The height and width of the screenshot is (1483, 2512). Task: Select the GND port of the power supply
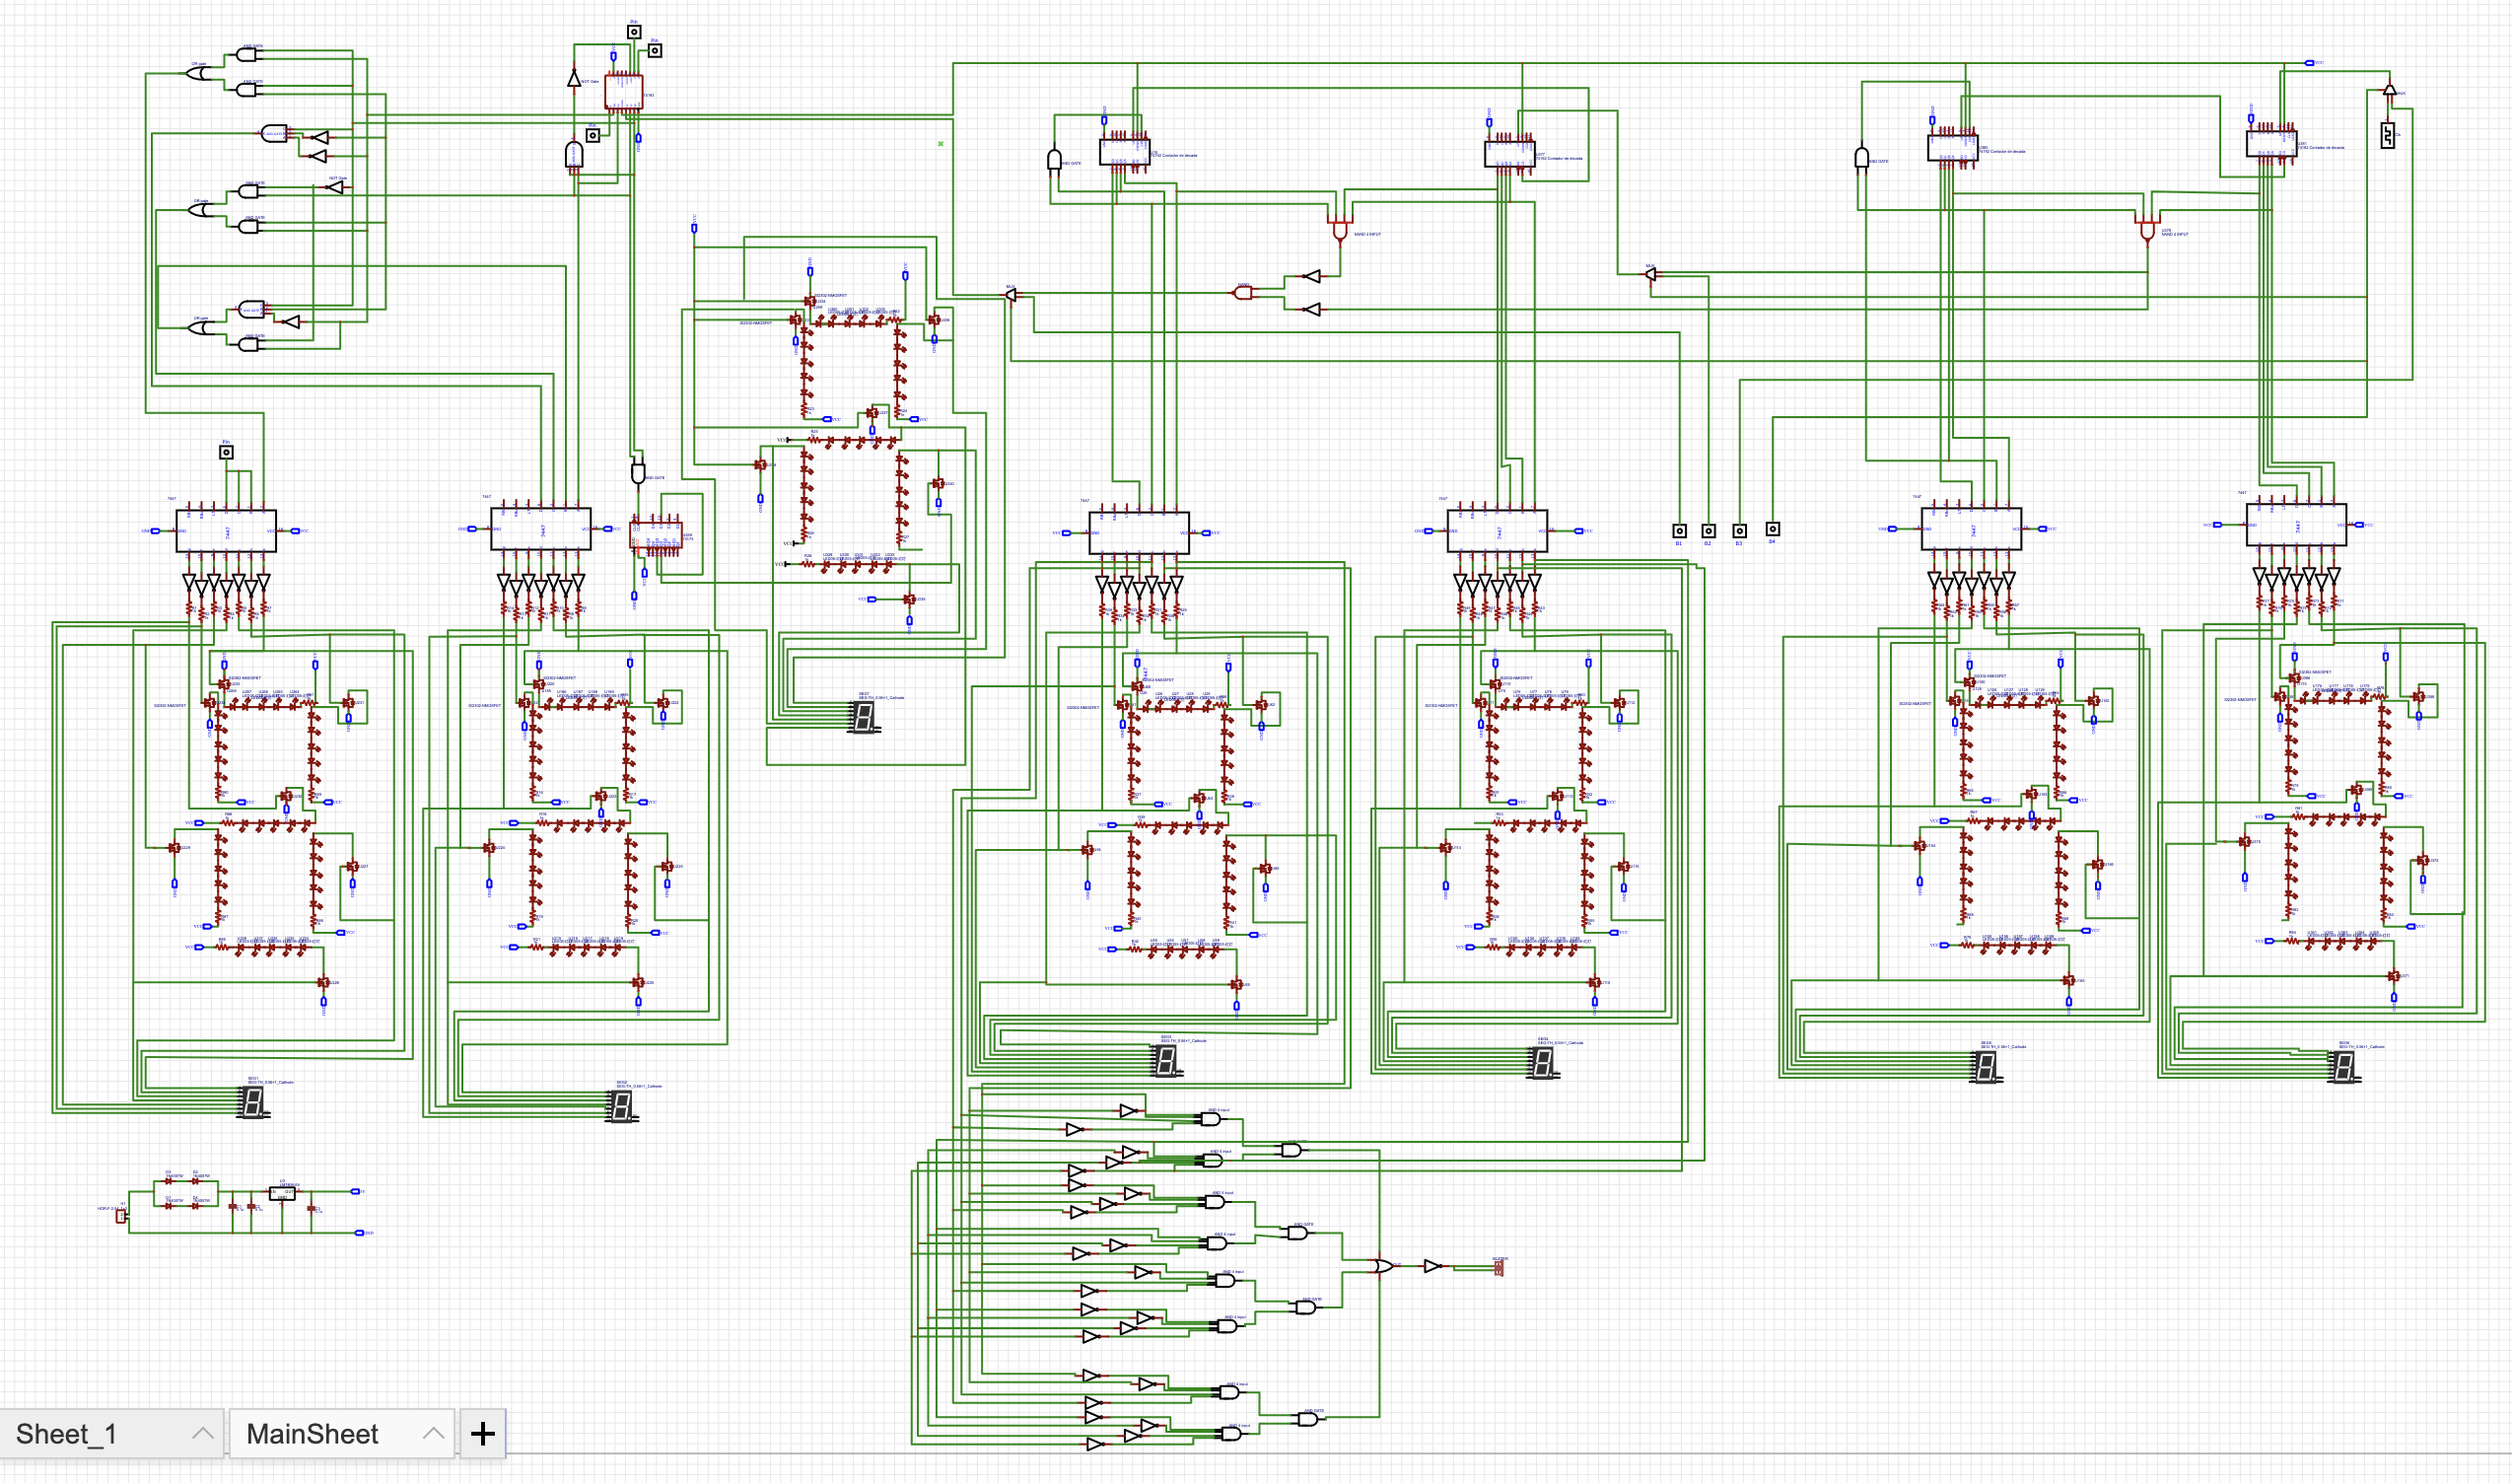[360, 1234]
